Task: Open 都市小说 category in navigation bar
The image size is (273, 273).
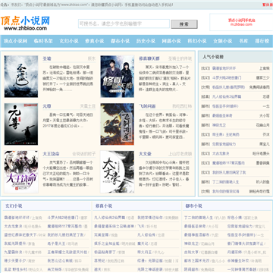Action: pyautogui.click(x=120, y=41)
